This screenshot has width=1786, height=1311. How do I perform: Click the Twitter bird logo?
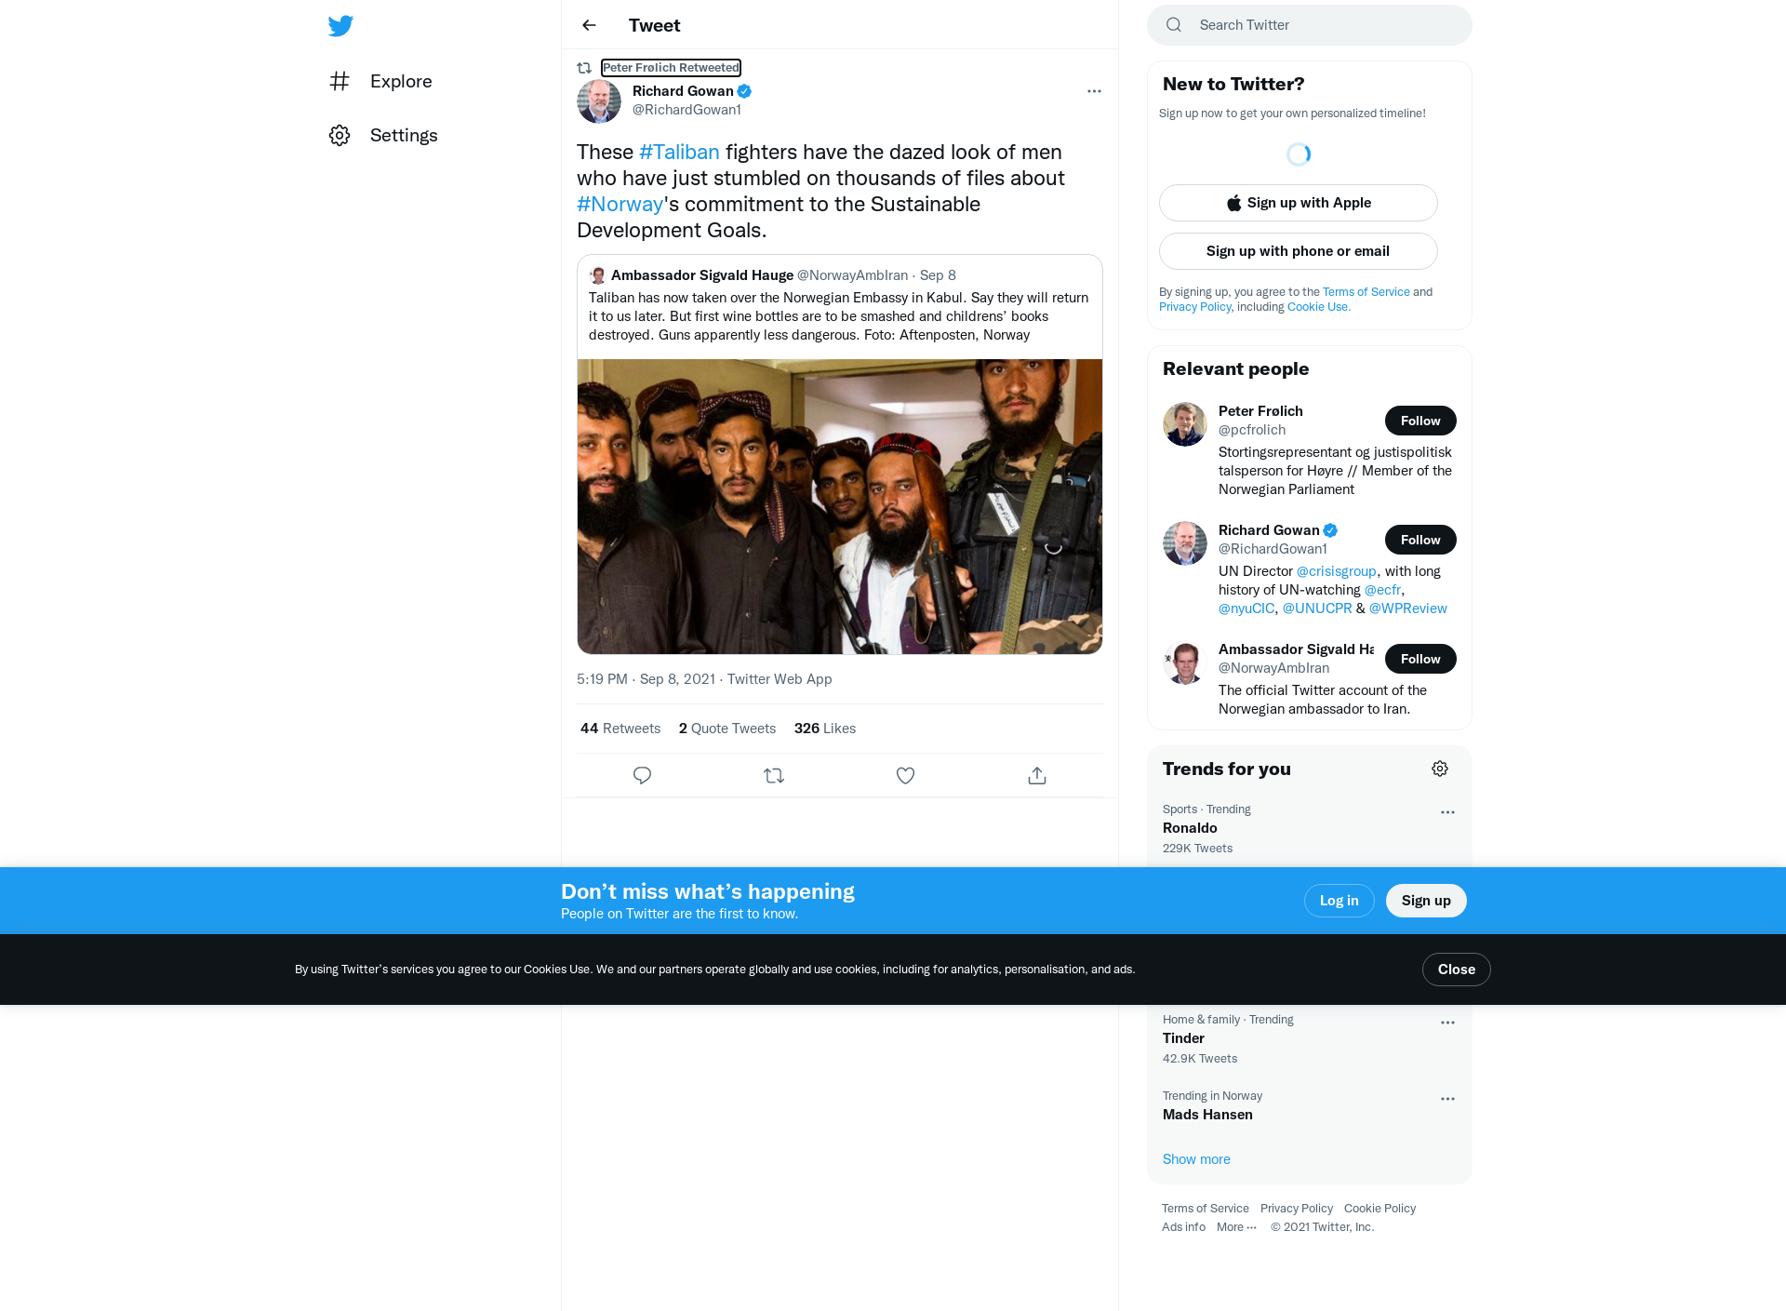340,25
